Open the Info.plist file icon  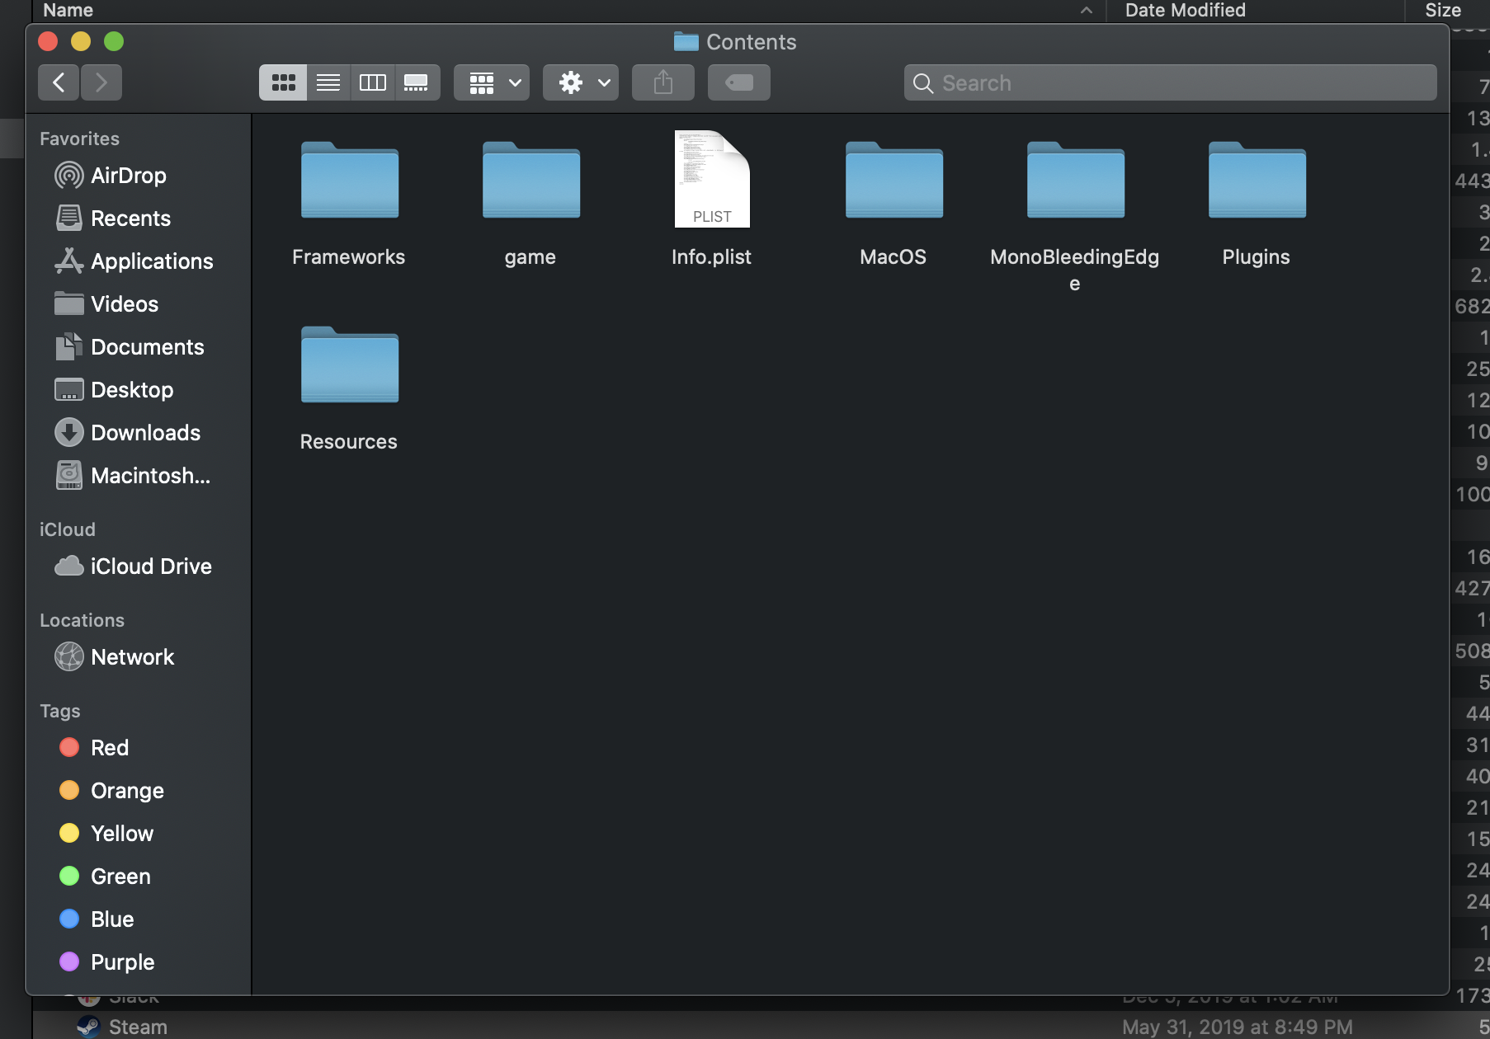click(x=711, y=180)
